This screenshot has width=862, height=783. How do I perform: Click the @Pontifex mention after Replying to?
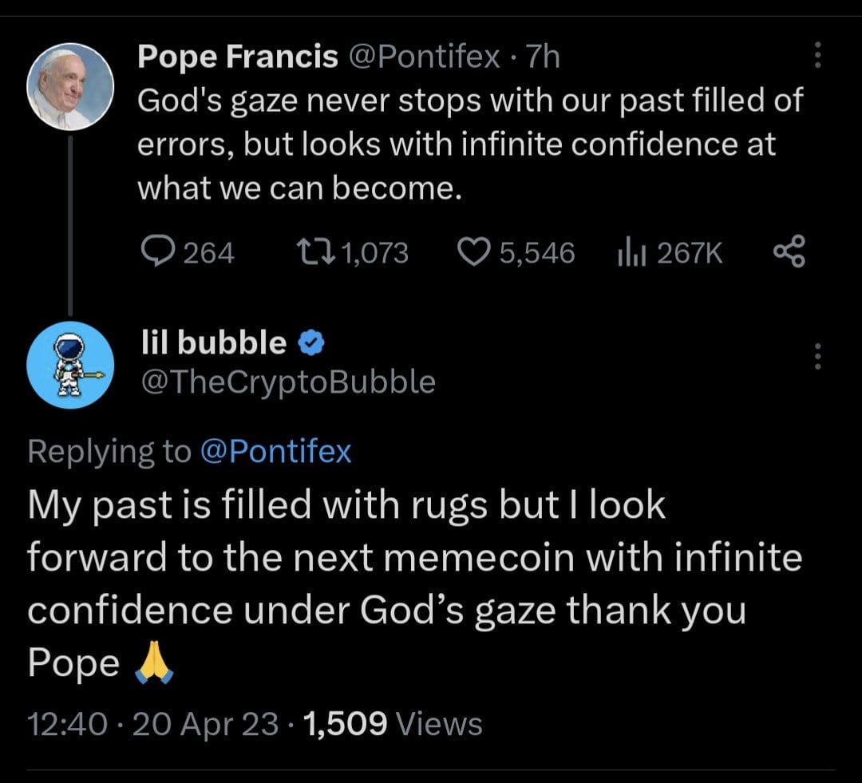tap(275, 452)
